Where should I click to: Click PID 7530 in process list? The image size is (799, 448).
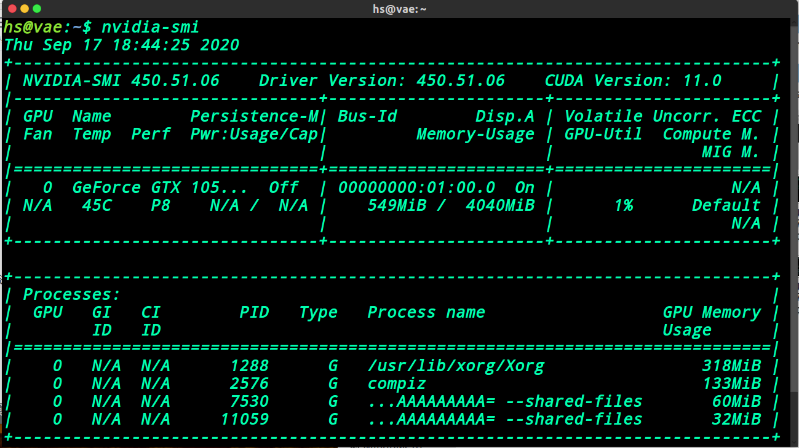point(249,401)
